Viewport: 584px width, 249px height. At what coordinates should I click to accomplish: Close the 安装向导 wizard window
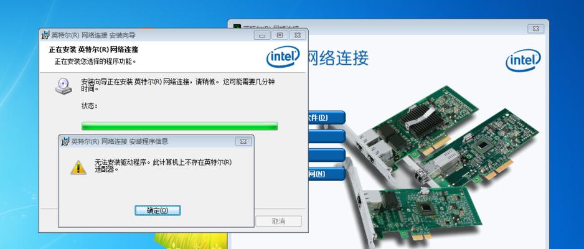pos(297,35)
